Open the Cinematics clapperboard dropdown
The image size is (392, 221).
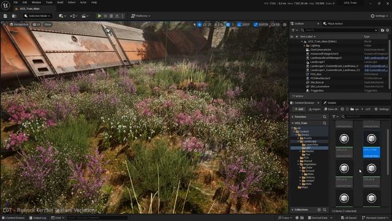[x=85, y=16]
